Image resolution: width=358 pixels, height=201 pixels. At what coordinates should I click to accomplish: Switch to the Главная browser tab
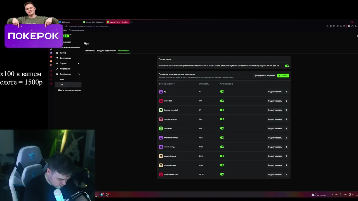pyautogui.click(x=67, y=22)
